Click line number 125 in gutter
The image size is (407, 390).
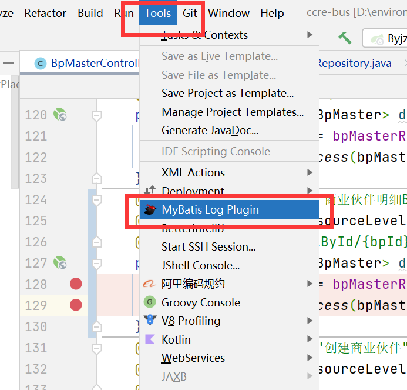coord(36,221)
